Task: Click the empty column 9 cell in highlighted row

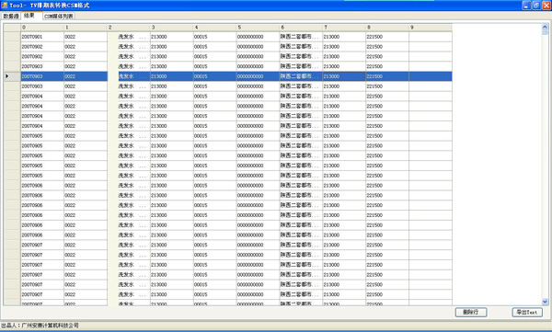Action: [431, 76]
